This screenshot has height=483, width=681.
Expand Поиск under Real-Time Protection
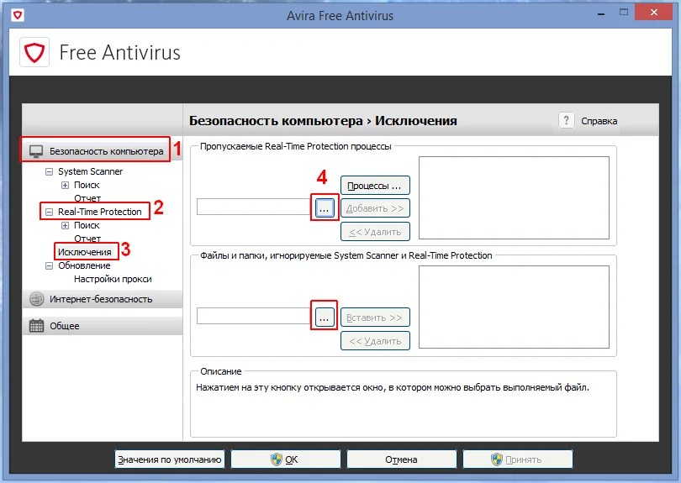[65, 225]
